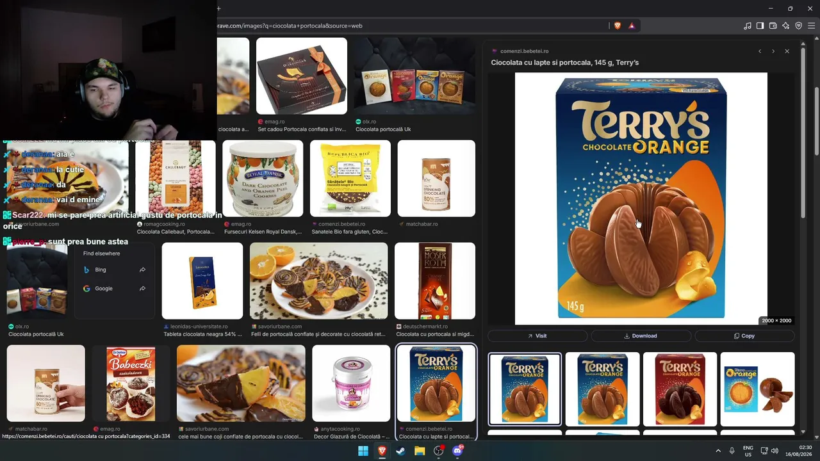Open OBS Studio from the taskbar
The height and width of the screenshot is (461, 820).
(x=438, y=451)
